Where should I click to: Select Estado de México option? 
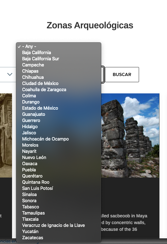tap(59, 108)
